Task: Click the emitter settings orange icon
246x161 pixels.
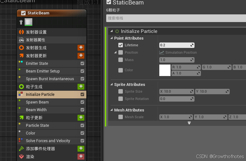Action: [21, 32]
